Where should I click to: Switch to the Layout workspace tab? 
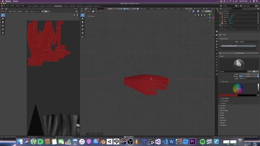pos(29,6)
